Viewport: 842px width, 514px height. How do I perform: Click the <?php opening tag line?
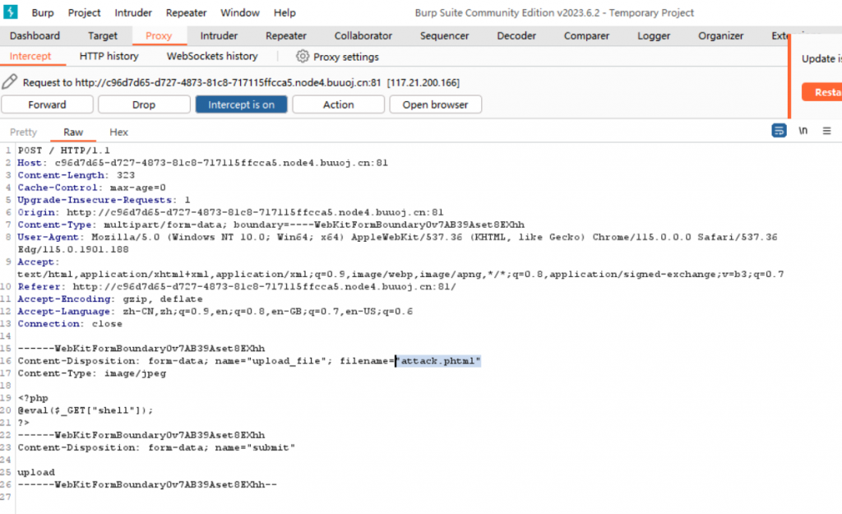coord(33,398)
